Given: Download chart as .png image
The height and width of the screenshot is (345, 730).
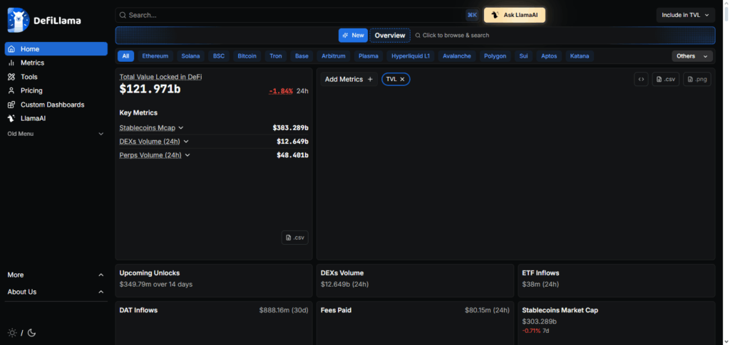Looking at the screenshot, I should click(x=696, y=80).
